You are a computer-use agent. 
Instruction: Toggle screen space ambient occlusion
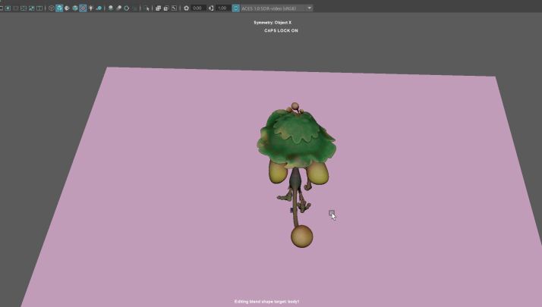point(111,8)
